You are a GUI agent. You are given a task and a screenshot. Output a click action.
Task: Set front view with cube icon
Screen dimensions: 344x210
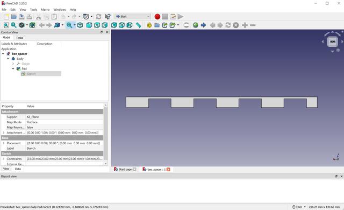pos(89,25)
